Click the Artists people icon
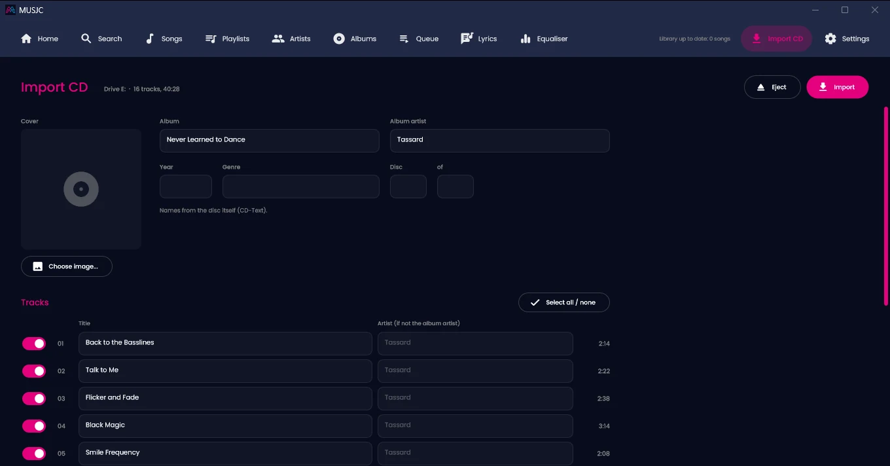The width and height of the screenshot is (890, 466). tap(278, 39)
